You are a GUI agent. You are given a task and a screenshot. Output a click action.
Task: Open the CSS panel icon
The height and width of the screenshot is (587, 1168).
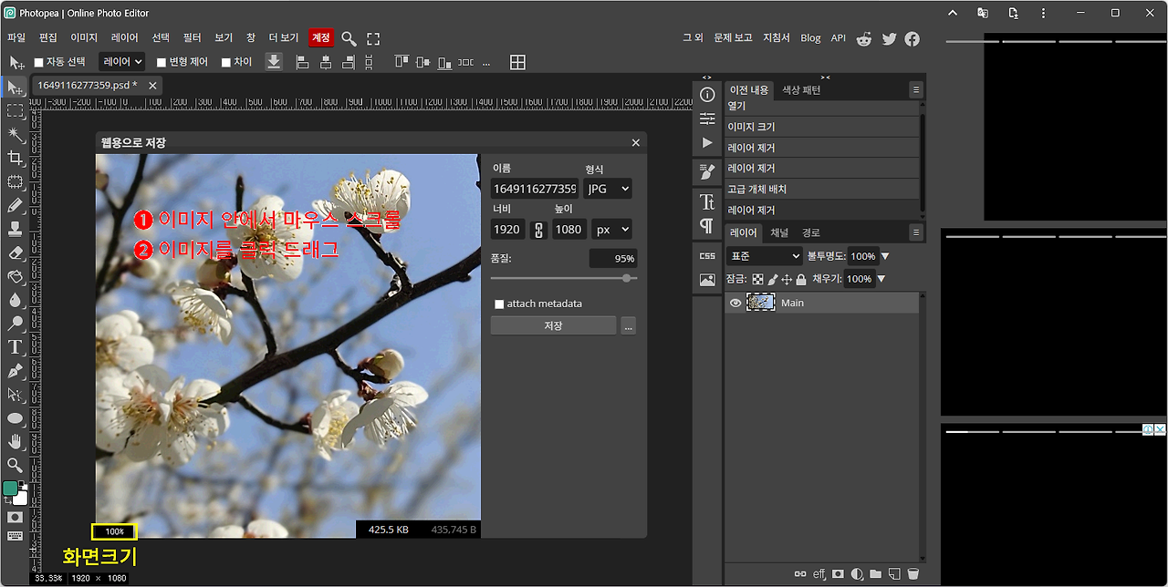point(707,256)
